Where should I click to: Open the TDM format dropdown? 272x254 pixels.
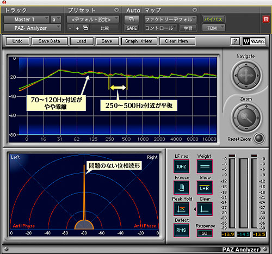(214, 28)
